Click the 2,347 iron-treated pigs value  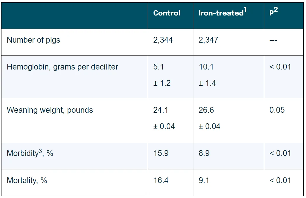[208, 40]
